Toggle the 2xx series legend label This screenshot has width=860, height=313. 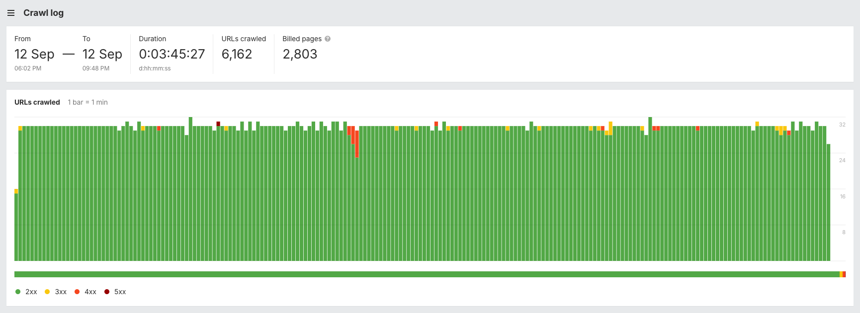coord(31,292)
